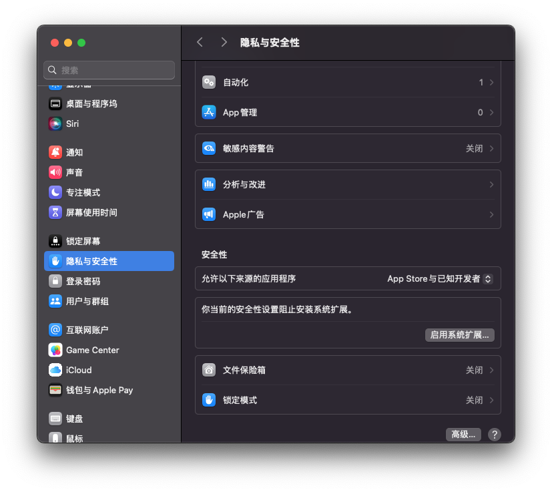552x492 pixels.
Task: Open help with the question mark button
Action: (x=494, y=435)
